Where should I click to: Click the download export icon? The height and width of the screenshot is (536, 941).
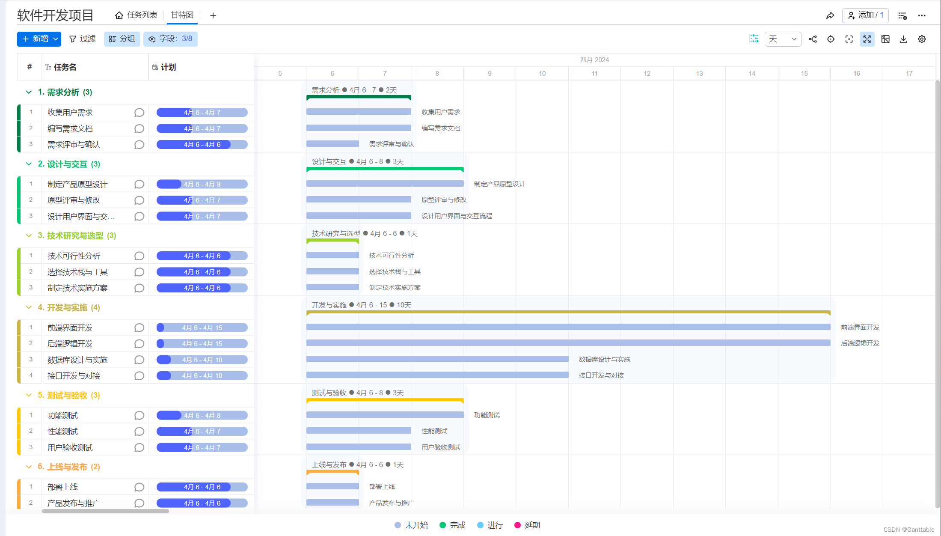point(903,39)
